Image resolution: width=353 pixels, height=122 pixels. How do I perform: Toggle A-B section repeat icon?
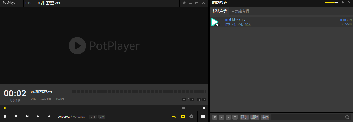coord(188,99)
